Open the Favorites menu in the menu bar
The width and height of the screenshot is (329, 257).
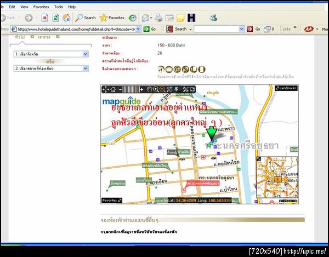pyautogui.click(x=41, y=7)
